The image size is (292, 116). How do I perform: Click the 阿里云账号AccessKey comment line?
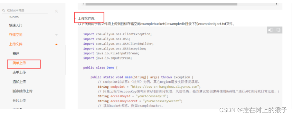pyautogui.click(x=188, y=92)
